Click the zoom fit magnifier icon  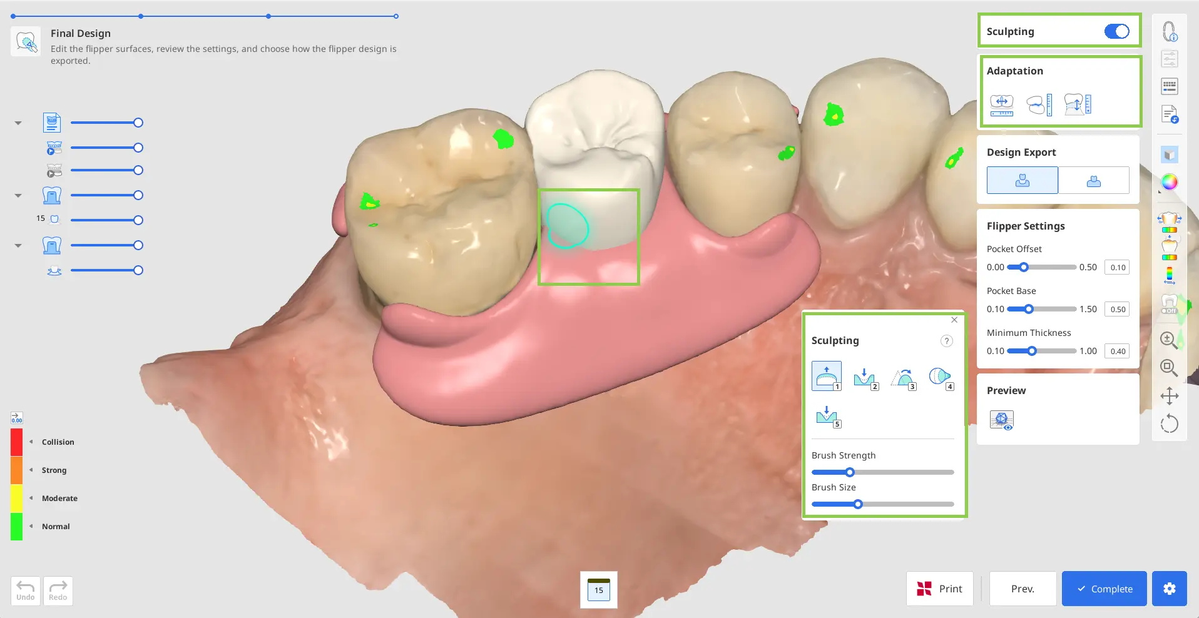pyautogui.click(x=1169, y=368)
